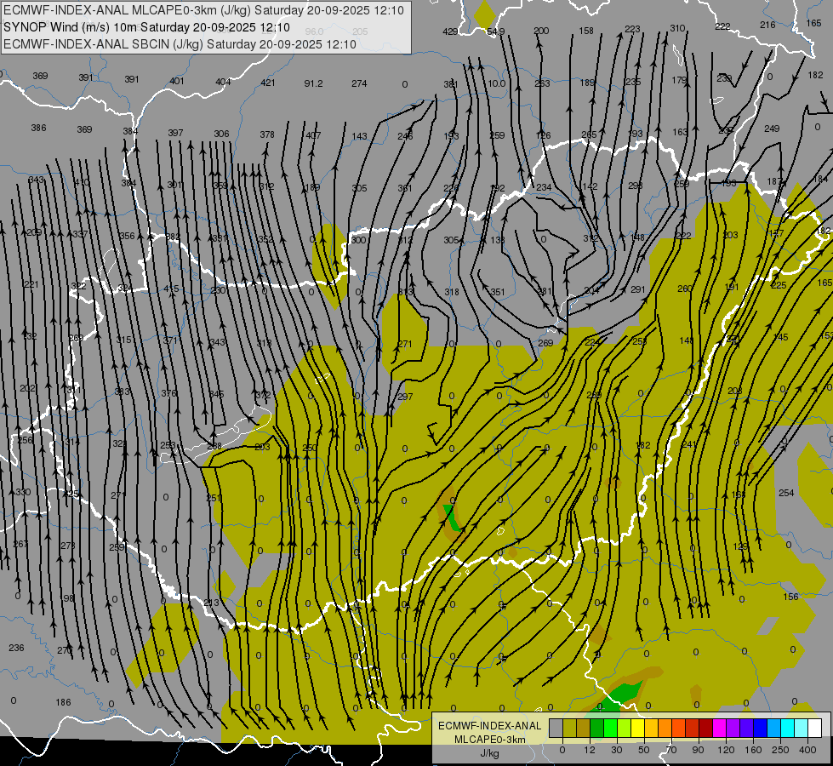
Task: Click the map value 404
Action: 223,82
